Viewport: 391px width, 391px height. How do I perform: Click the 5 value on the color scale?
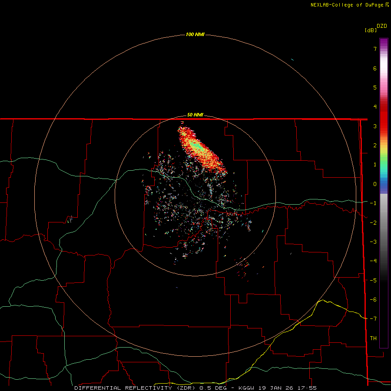coord(375,87)
